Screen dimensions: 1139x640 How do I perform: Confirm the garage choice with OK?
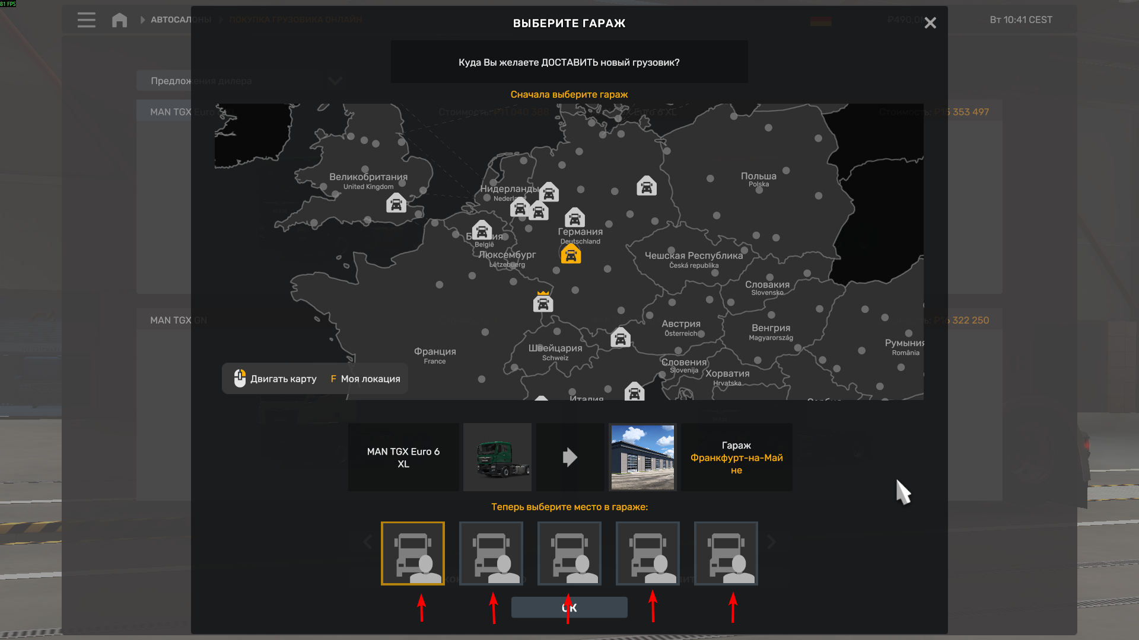coord(569,607)
